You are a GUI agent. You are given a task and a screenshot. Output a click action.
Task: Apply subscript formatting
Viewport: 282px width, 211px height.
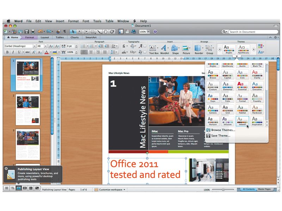coord(40,52)
